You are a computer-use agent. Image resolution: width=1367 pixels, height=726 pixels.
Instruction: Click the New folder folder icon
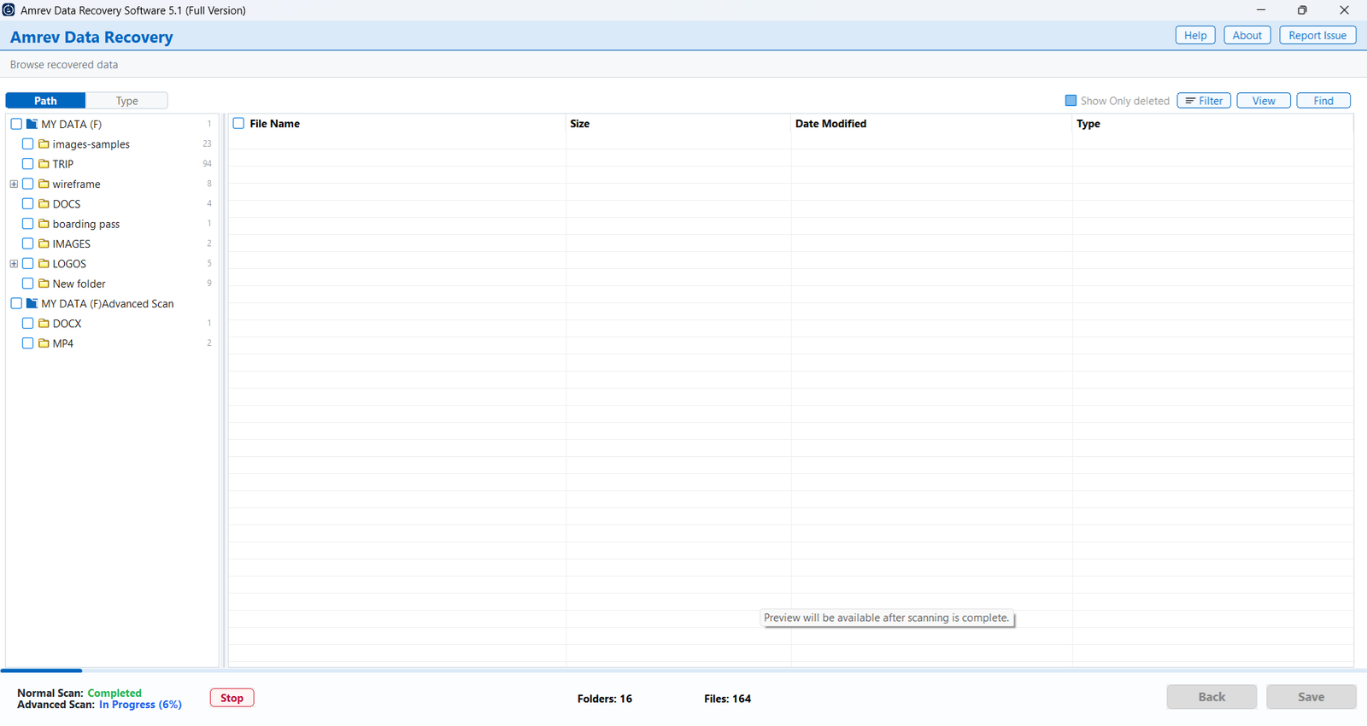pyautogui.click(x=44, y=284)
